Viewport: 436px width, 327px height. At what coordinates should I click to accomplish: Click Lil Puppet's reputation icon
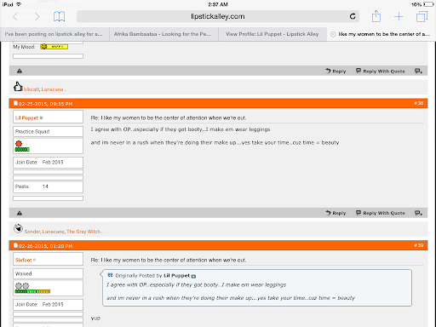coord(19,143)
